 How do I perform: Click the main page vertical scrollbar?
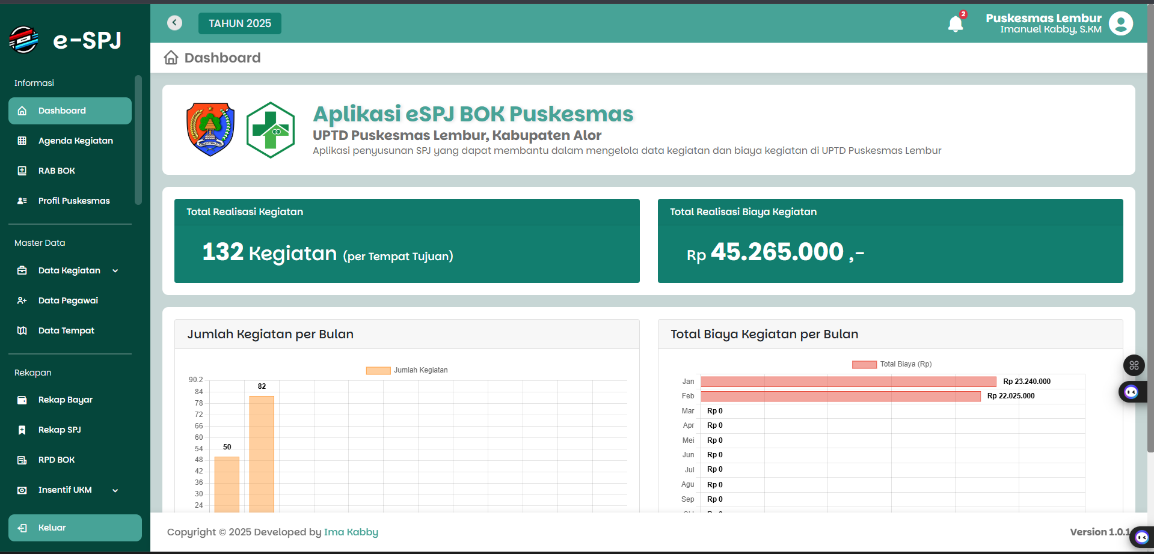click(x=1150, y=228)
